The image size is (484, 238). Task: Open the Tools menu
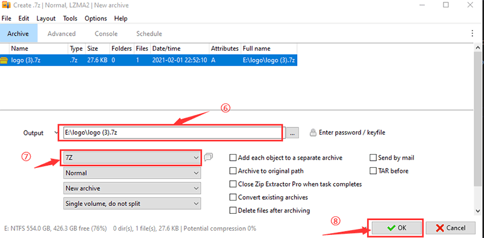pyautogui.click(x=70, y=19)
